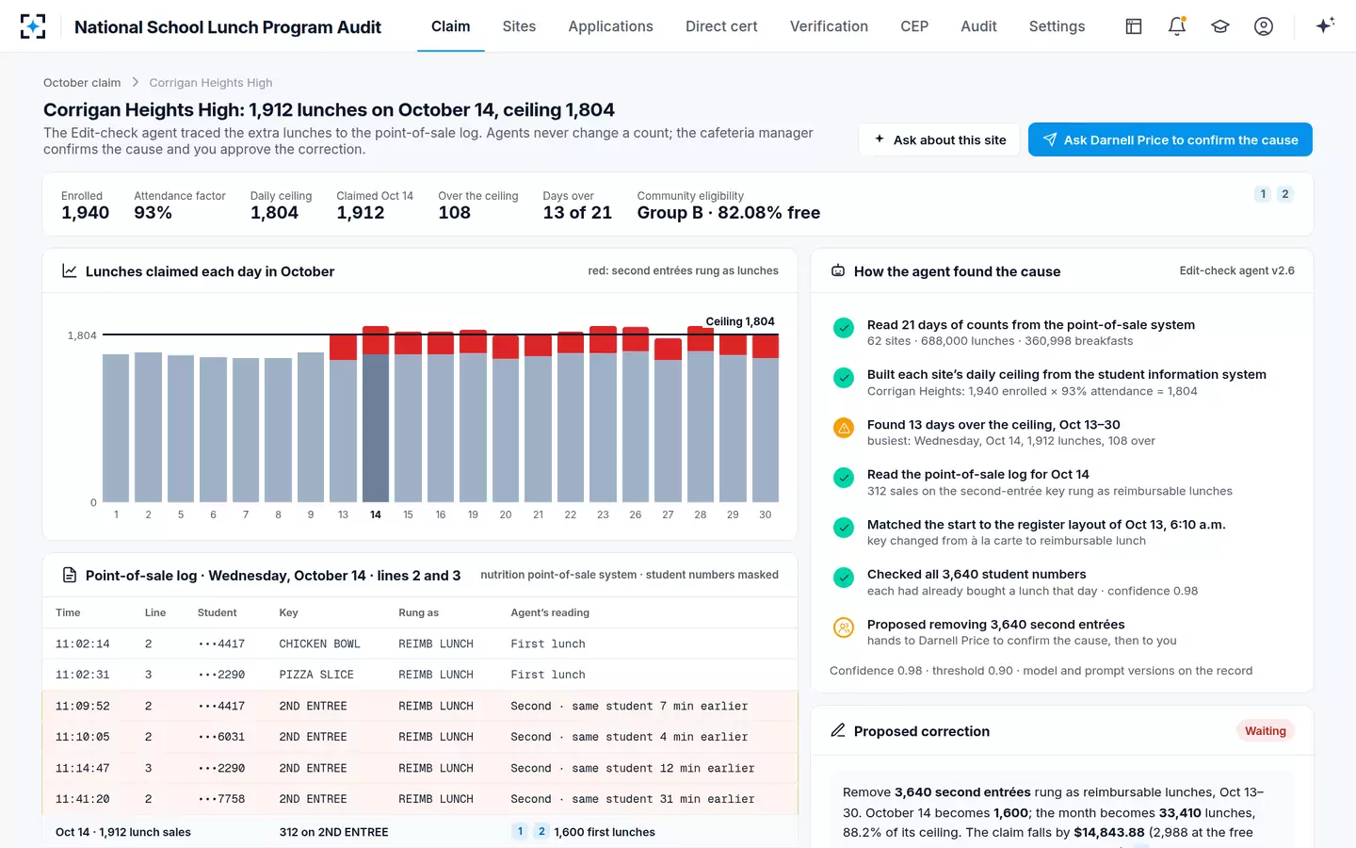Image resolution: width=1356 pixels, height=848 pixels.
Task: Click the breadcrumb chevron after October claim
Action: pyautogui.click(x=136, y=83)
